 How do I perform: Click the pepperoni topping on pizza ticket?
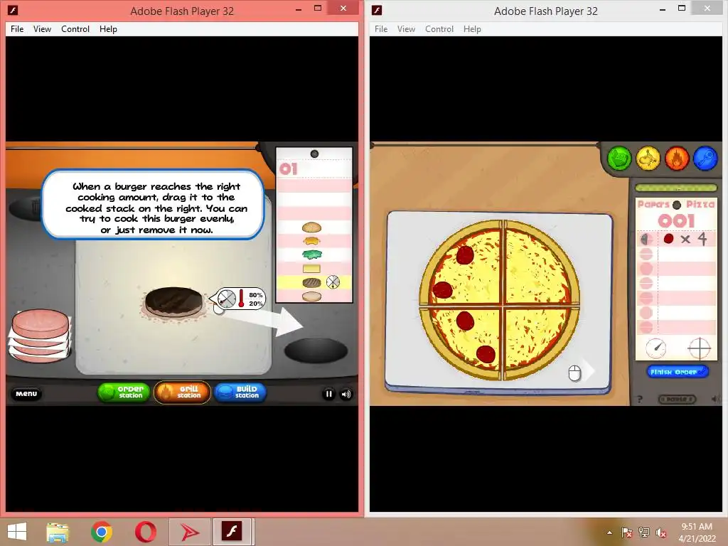click(x=668, y=239)
